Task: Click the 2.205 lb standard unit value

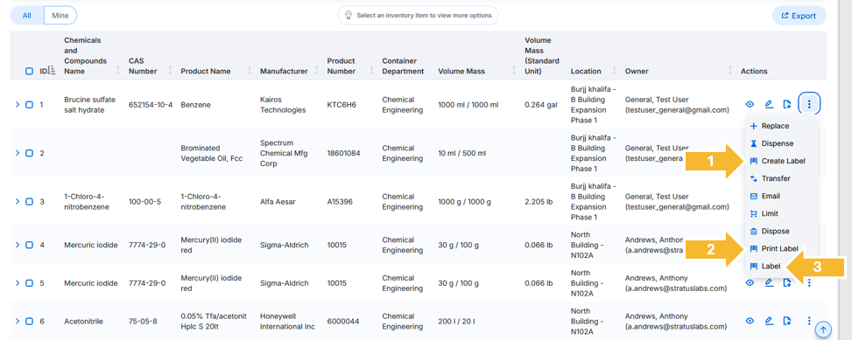Action: point(539,202)
